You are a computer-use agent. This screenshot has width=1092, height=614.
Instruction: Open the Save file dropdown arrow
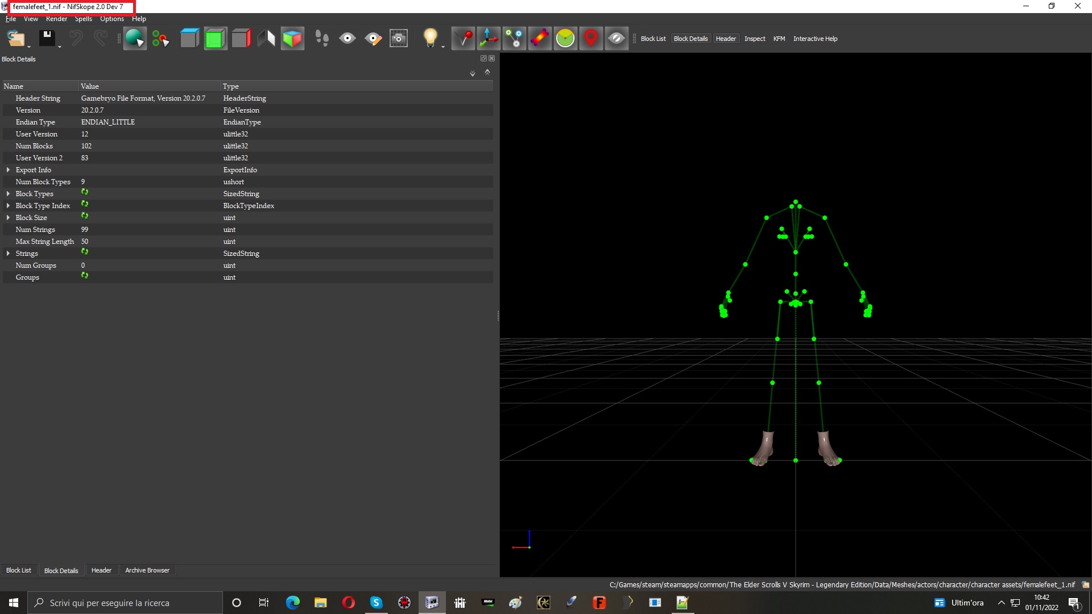tap(60, 47)
